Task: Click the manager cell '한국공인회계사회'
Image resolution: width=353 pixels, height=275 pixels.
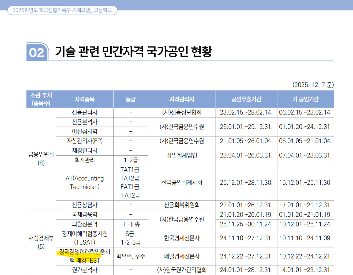Action: pyautogui.click(x=182, y=183)
